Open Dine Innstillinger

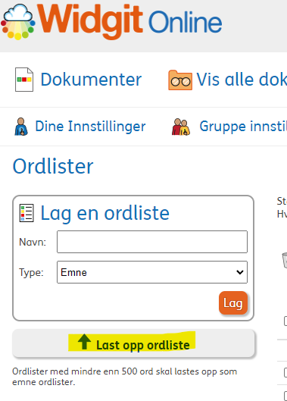coord(90,127)
